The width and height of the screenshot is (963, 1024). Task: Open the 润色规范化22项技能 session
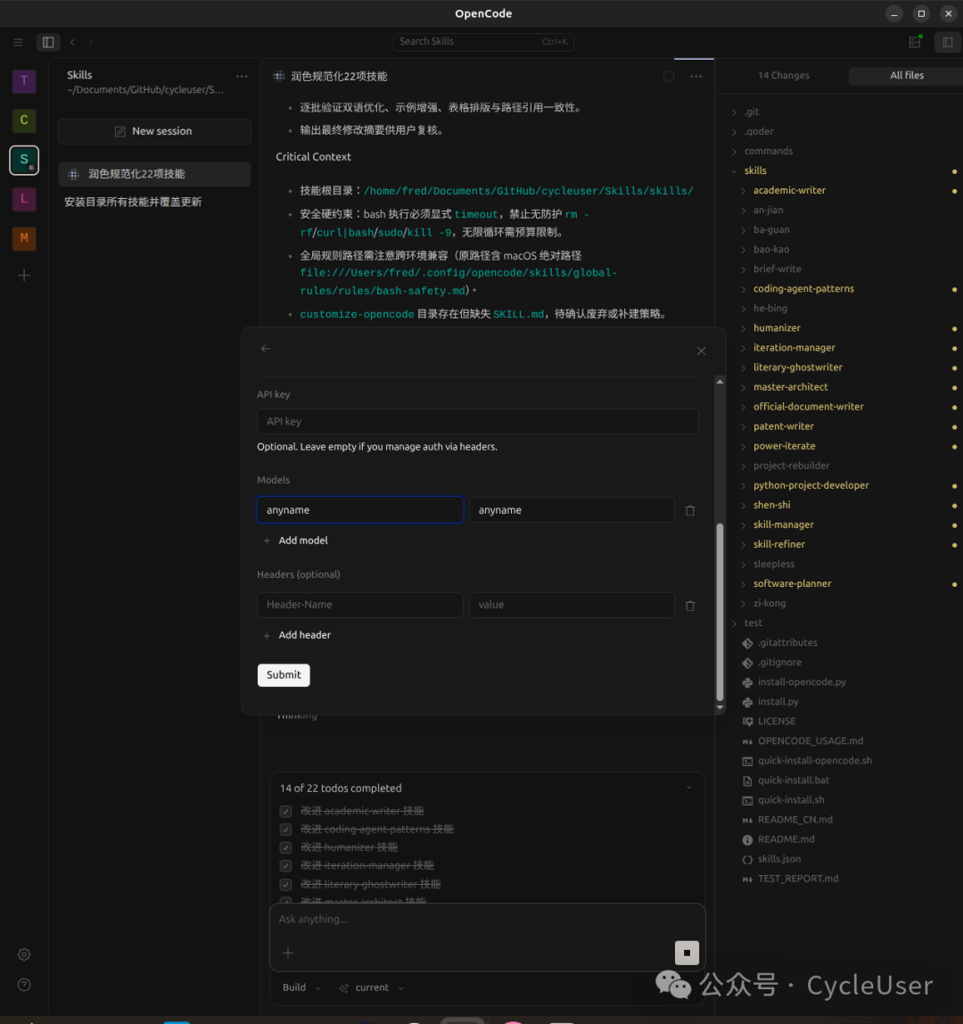point(154,174)
